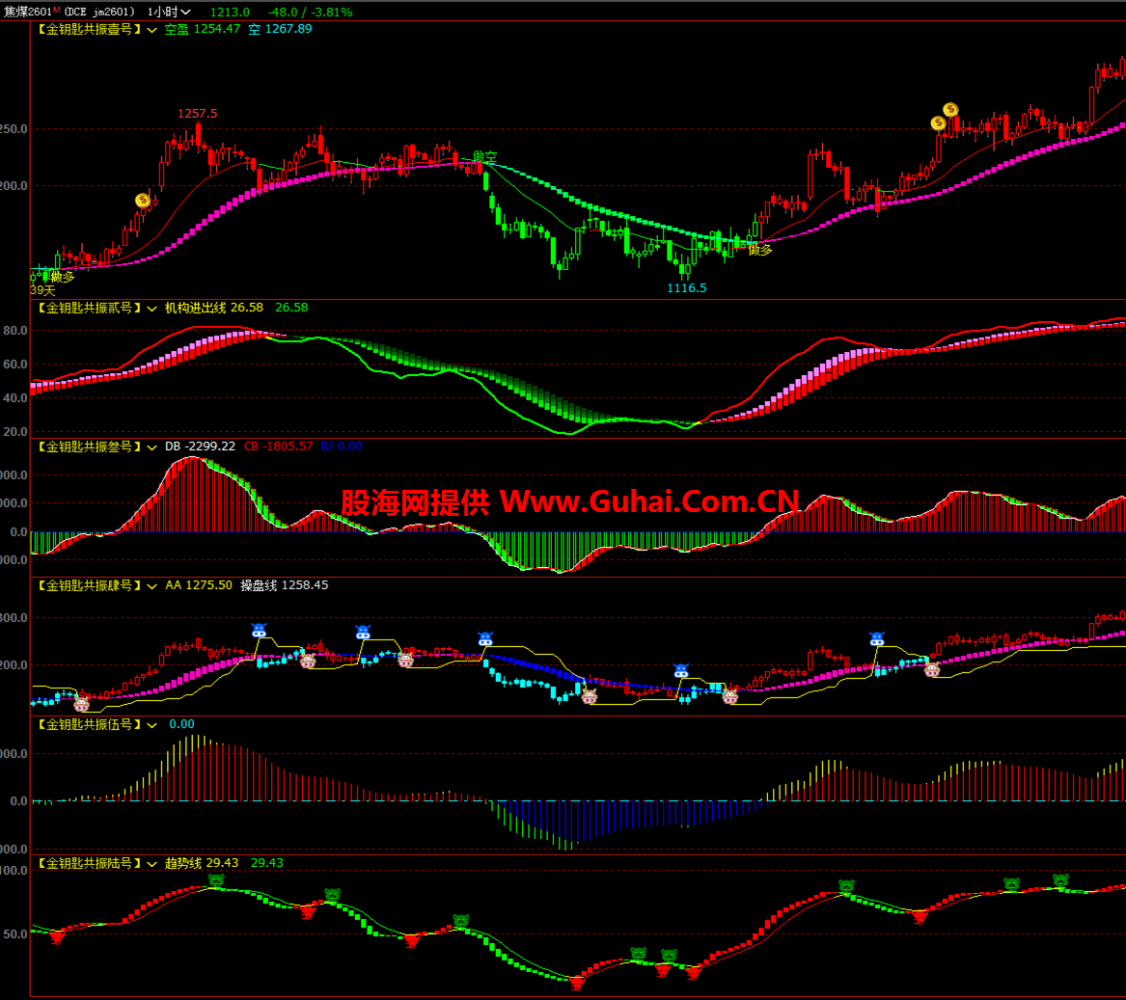1126x1000 pixels.
Task: Click the leftmost blue bull icon
Action: pos(259,631)
